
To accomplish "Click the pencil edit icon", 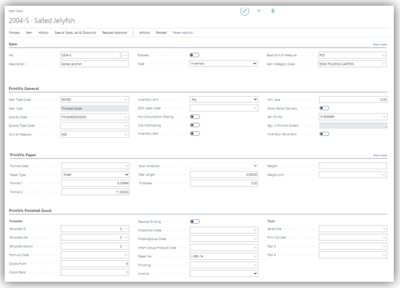I will 245,11.
